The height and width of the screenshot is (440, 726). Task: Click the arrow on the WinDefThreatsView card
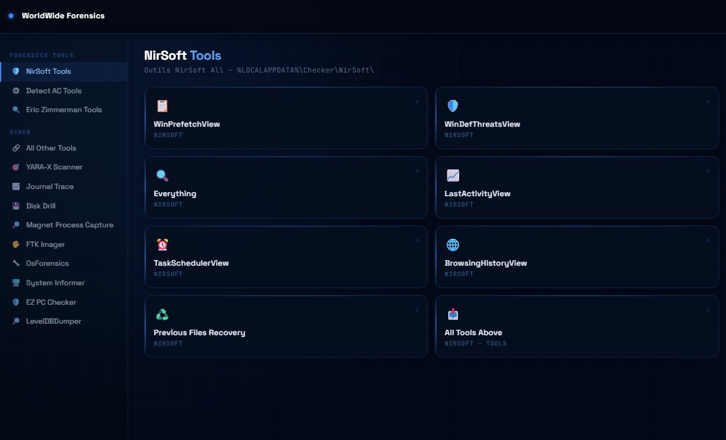(x=708, y=102)
